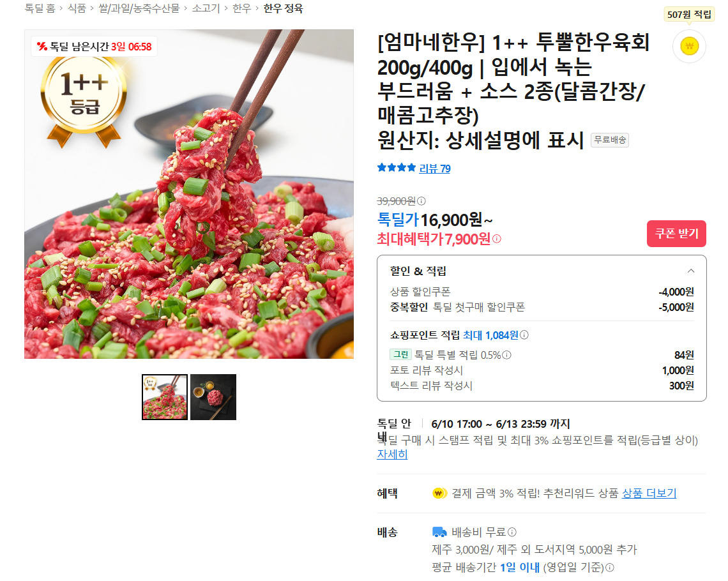Click the yellow won coin point icon
This screenshot has height=581, width=728.
pyautogui.click(x=689, y=47)
